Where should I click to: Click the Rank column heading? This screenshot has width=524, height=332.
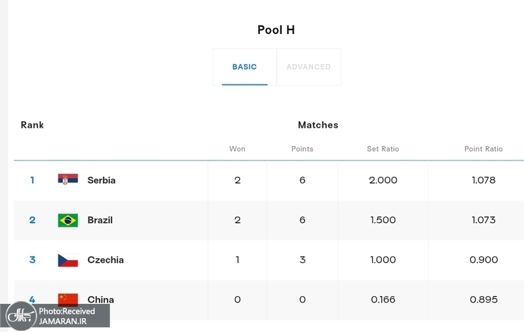[32, 124]
